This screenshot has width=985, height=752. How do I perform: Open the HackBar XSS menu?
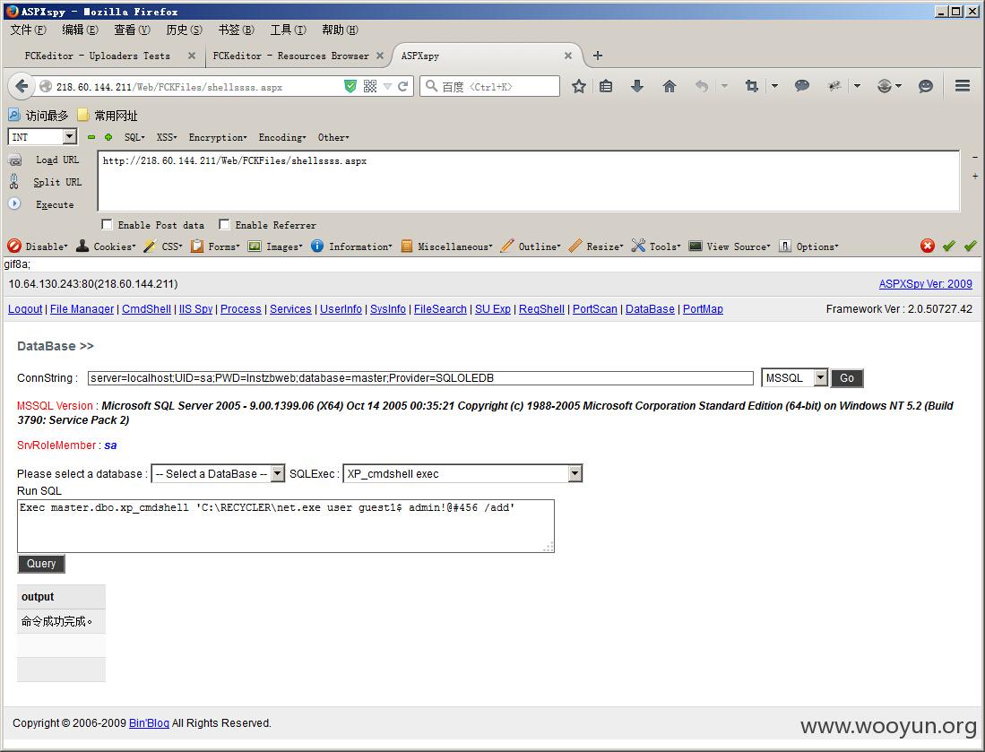click(167, 138)
